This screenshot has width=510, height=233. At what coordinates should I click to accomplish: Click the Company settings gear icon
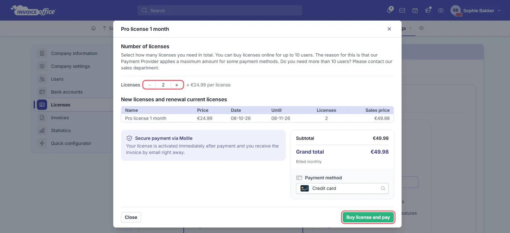tap(42, 66)
